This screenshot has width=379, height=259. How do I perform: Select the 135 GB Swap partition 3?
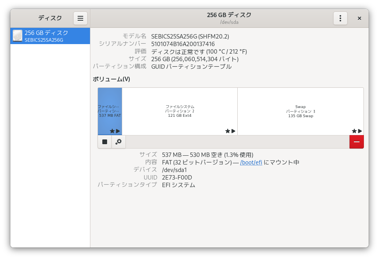click(x=301, y=111)
